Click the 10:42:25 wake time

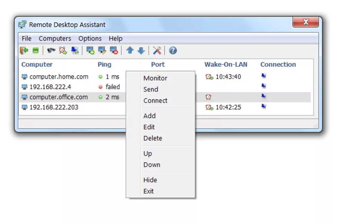228,107
